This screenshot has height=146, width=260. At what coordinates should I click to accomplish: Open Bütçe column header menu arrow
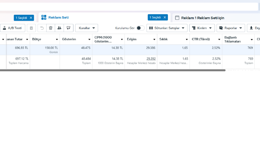pyautogui.click(x=57, y=39)
